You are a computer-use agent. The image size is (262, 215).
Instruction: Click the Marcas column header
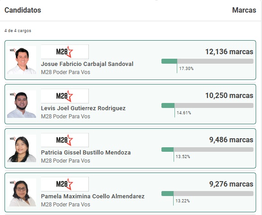pos(244,10)
